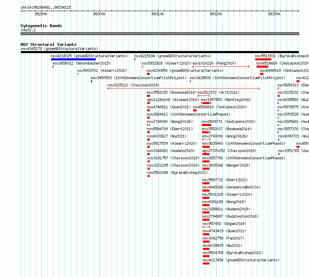Click nsv512372 (Arlt2011) label

pos(218,92)
